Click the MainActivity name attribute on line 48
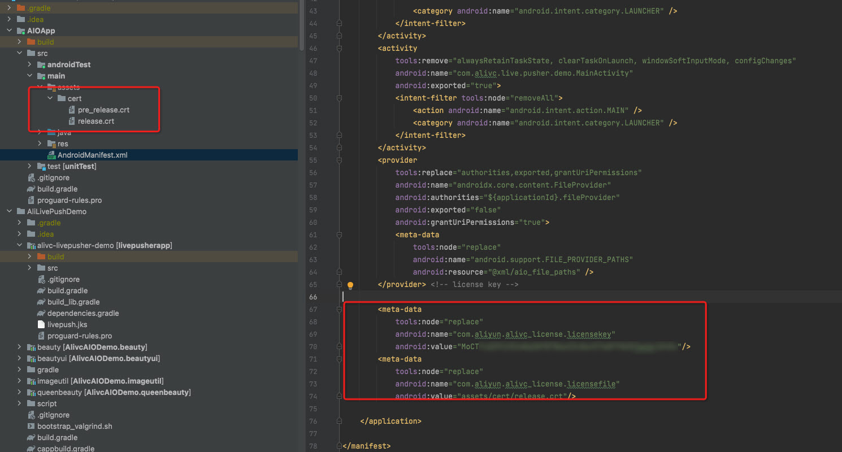 514,73
